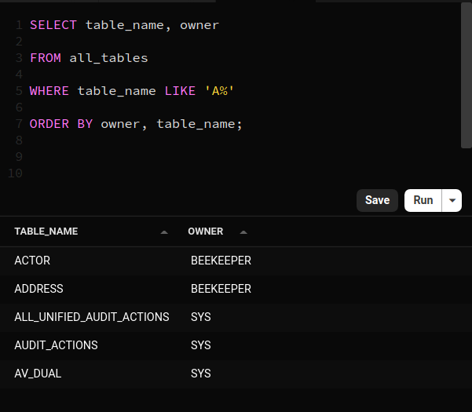Click the editor vertical scrollbar
This screenshot has height=412, width=472.
tap(466, 75)
